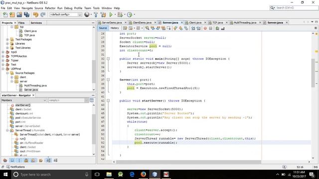Click the New File toolbar icon
Screen dimensions: 319x179
[x=5, y=14]
